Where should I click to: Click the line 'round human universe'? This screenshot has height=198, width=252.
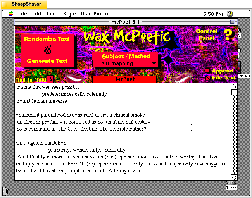point(42,101)
